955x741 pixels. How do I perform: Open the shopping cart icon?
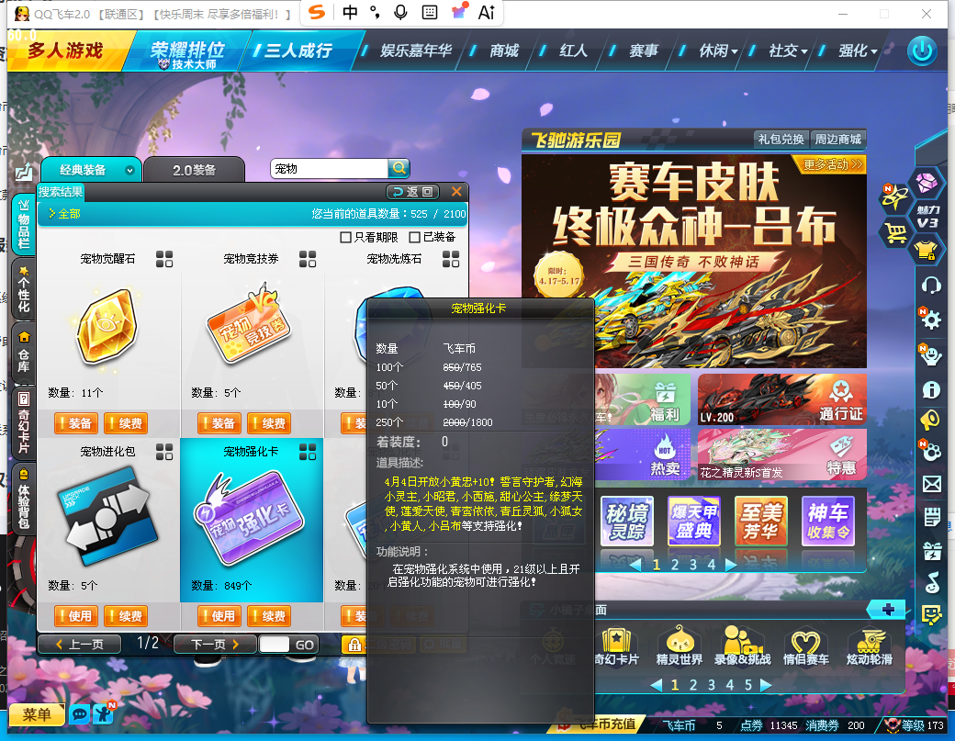(x=895, y=232)
